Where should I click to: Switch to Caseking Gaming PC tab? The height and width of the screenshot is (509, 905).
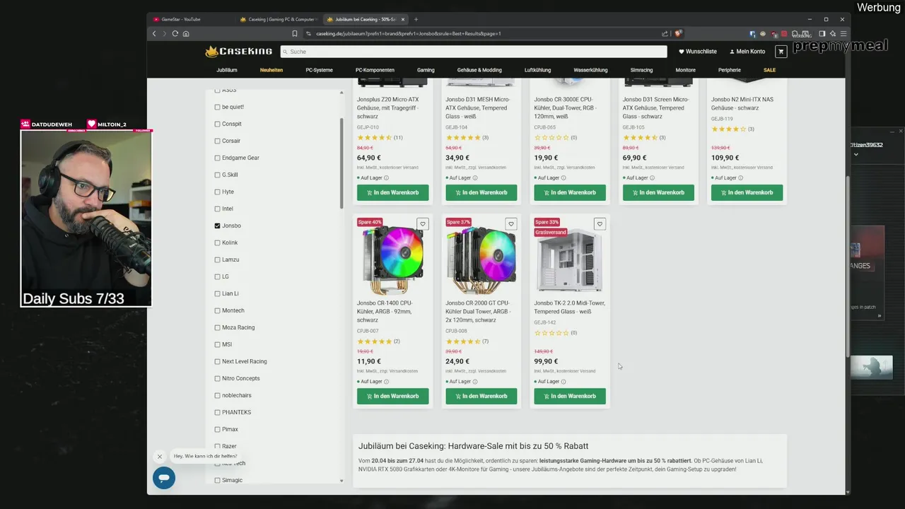pyautogui.click(x=278, y=19)
